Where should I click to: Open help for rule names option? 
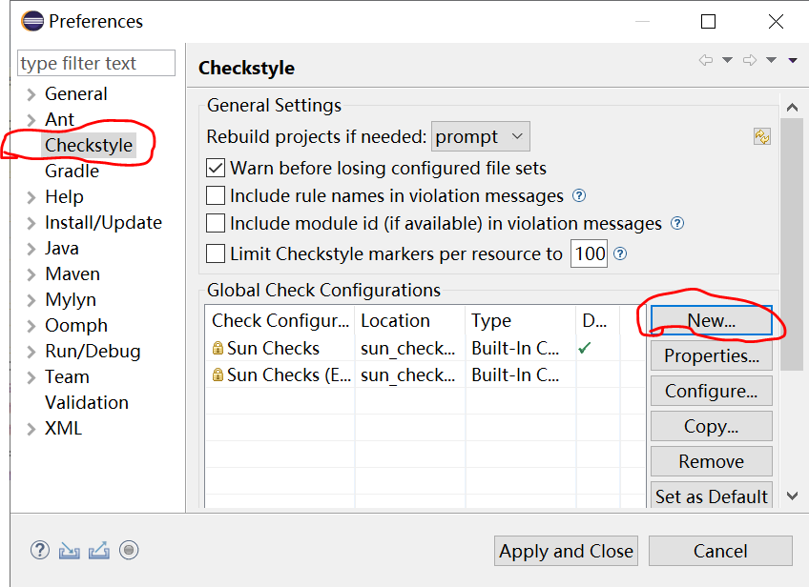578,196
